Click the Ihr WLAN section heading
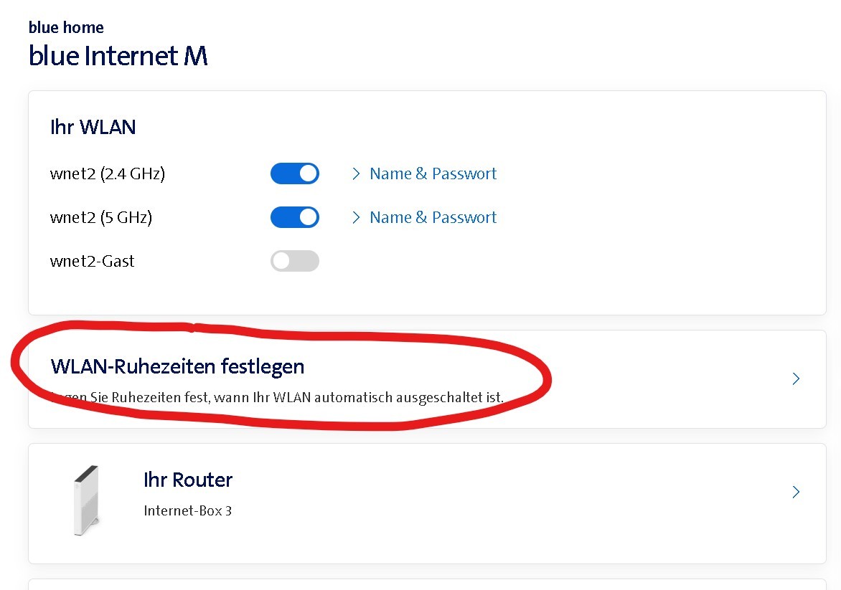Image resolution: width=841 pixels, height=590 pixels. (93, 127)
